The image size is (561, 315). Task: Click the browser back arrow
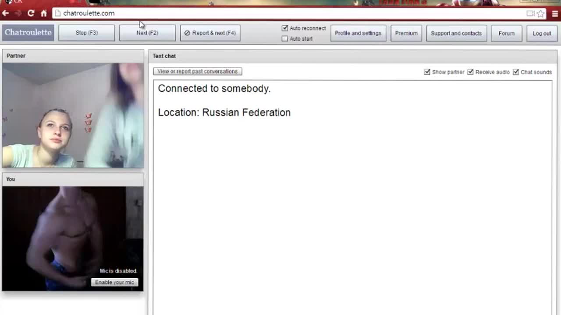click(x=6, y=13)
